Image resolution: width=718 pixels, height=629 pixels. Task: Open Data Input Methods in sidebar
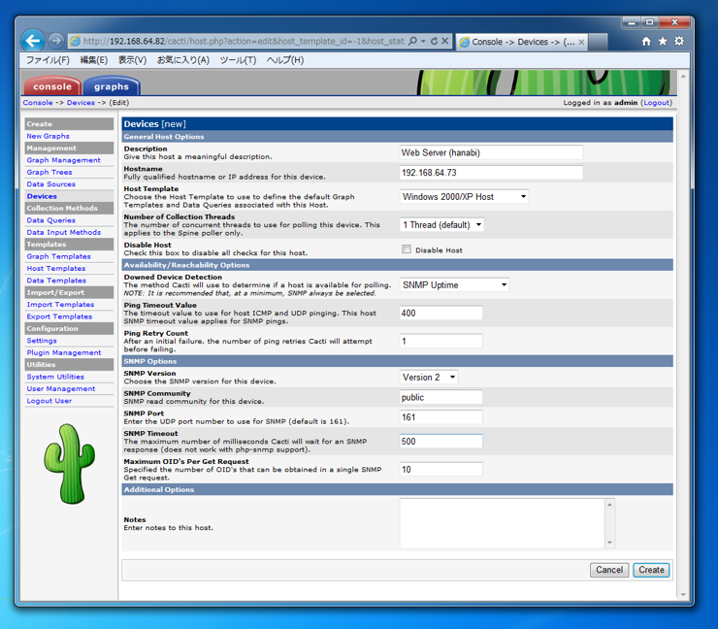pos(64,232)
